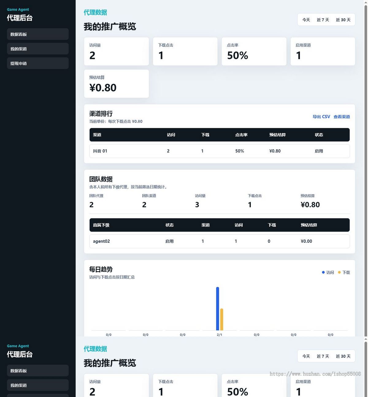The width and height of the screenshot is (368, 397).
Task: Click the 渠道排行 heading
Action: pos(101,114)
